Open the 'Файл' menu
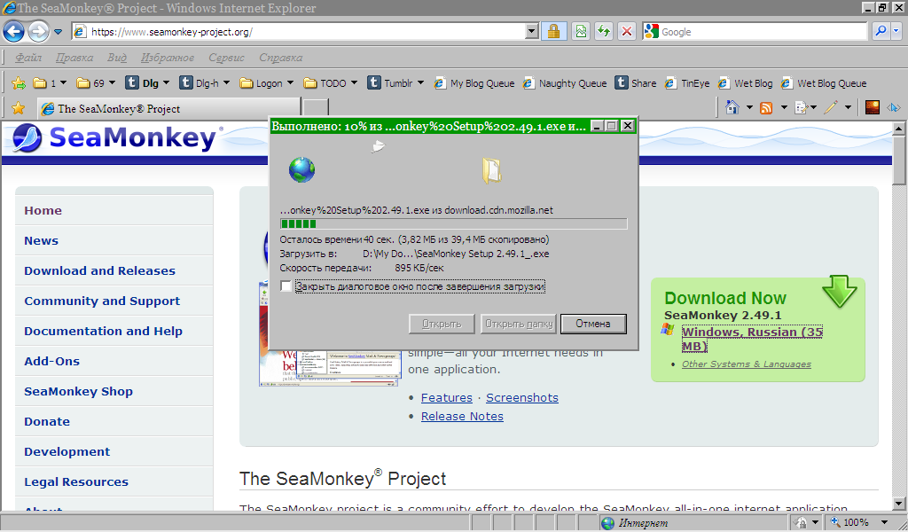Screen dimensions: 908x532 [28, 58]
